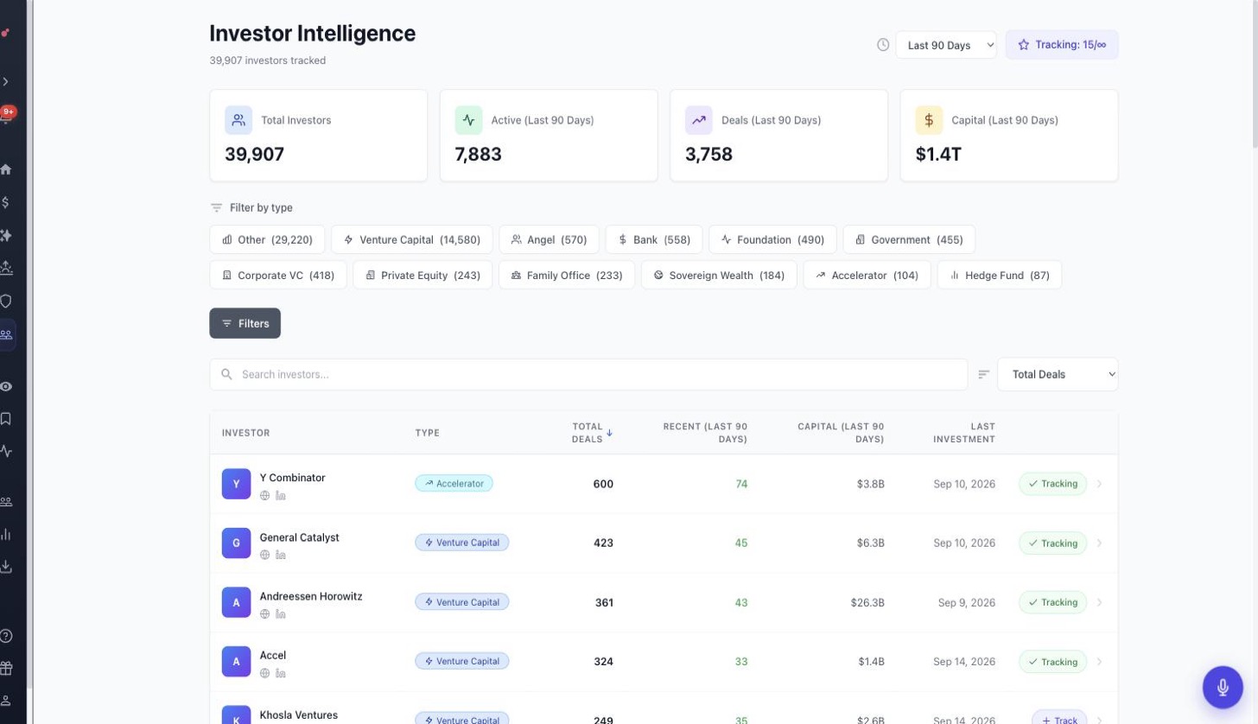
Task: Open the eye watchlist sidebar icon
Action: 6,386
